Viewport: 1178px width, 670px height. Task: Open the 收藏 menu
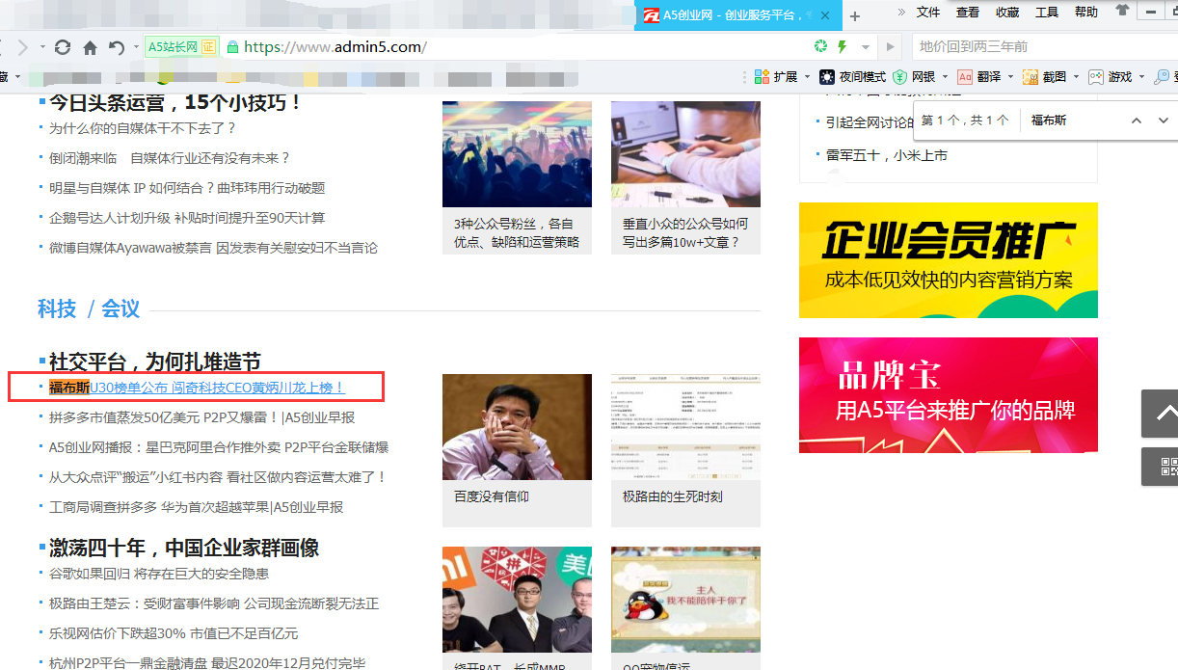pyautogui.click(x=1007, y=12)
